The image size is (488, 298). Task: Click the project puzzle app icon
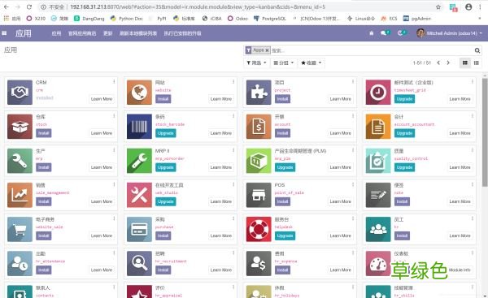tap(259, 93)
